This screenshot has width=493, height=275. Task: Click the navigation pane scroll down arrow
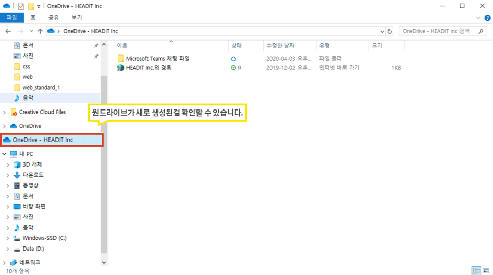pyautogui.click(x=104, y=263)
